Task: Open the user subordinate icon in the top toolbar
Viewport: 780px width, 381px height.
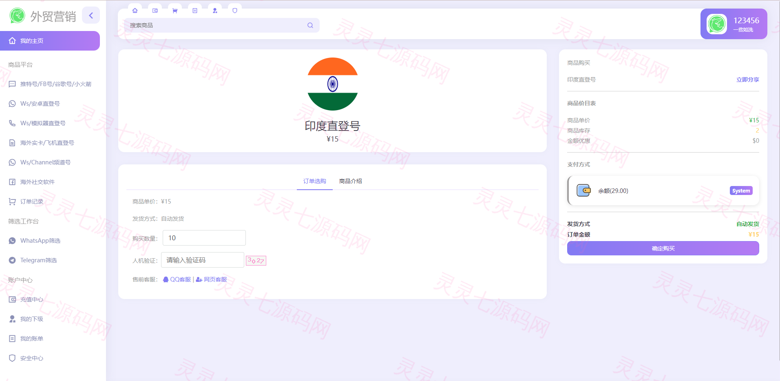Action: click(215, 11)
